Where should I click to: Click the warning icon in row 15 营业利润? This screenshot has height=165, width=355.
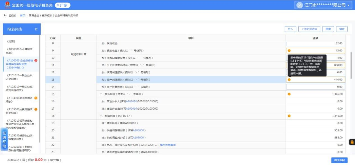coord(289,94)
